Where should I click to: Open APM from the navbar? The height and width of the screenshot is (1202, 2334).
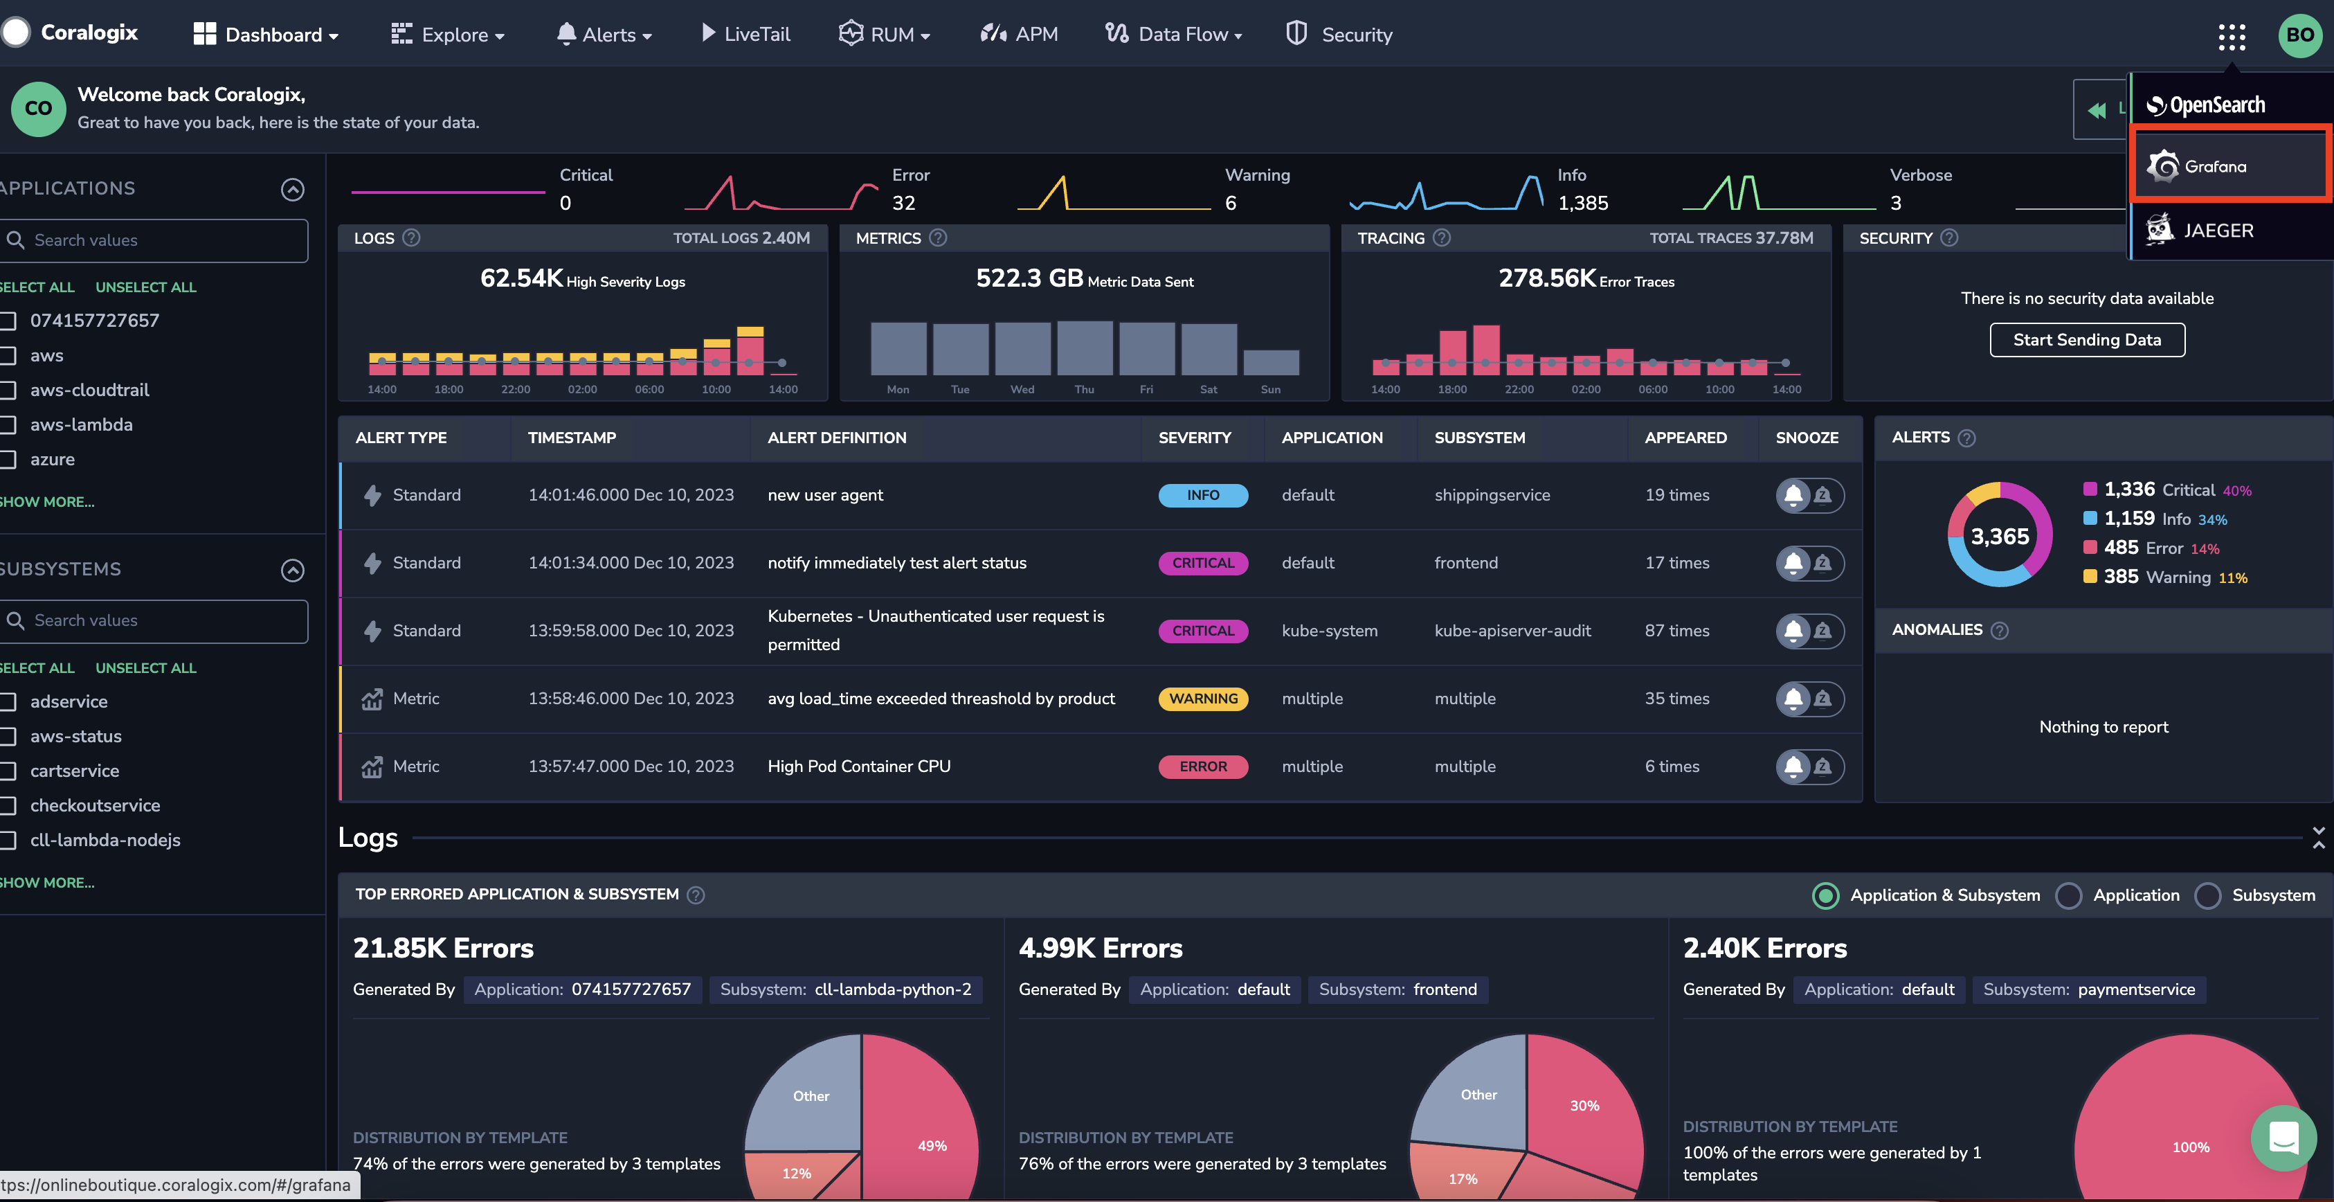pos(1020,35)
